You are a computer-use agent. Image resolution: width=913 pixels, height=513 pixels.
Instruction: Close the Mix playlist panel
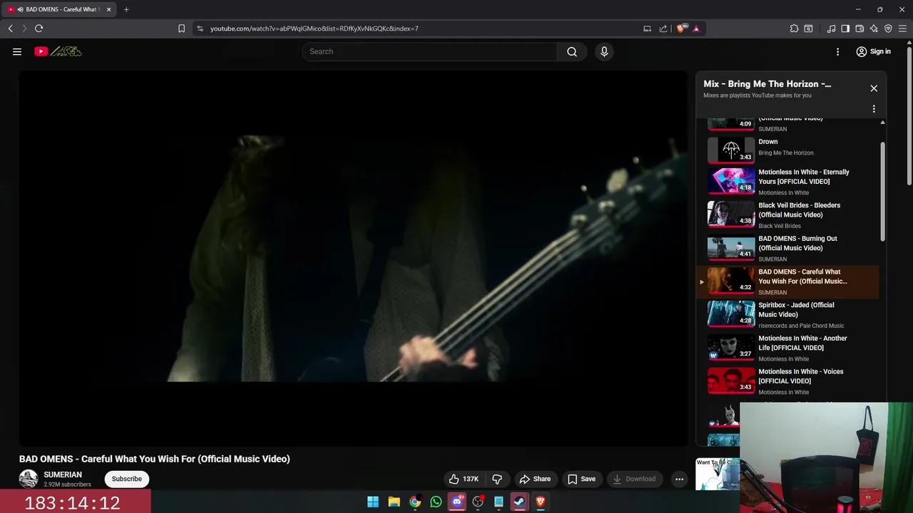pyautogui.click(x=874, y=88)
